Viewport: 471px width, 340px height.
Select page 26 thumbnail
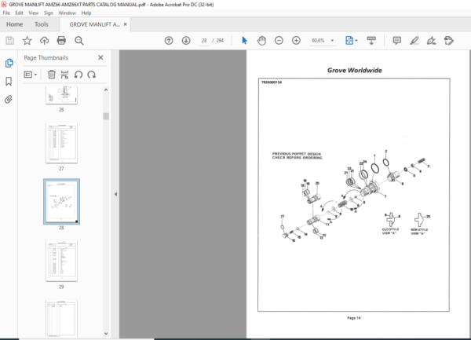61,95
